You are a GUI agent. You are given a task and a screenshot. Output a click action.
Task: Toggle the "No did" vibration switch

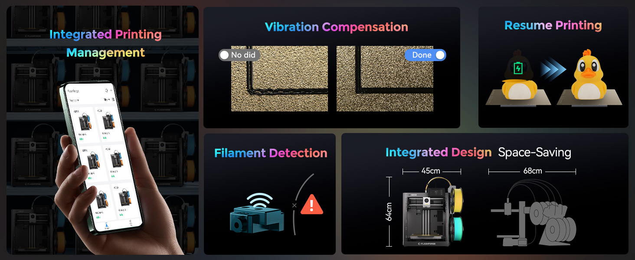coord(239,55)
